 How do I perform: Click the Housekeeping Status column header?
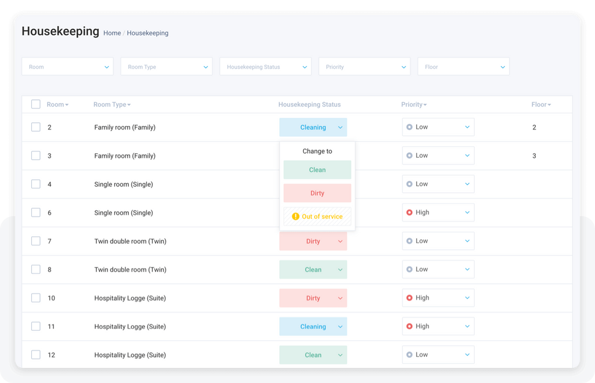[x=309, y=104]
